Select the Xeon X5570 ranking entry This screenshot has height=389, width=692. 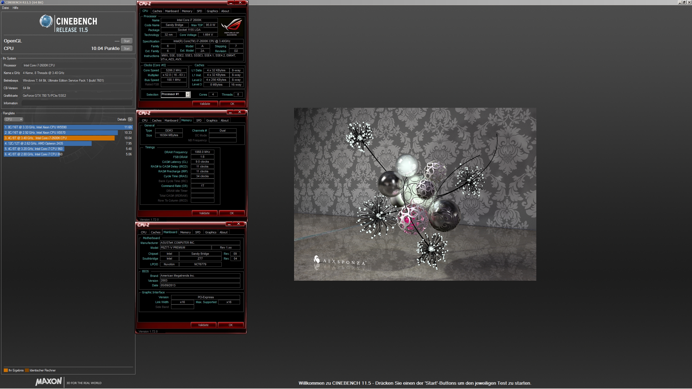click(68, 133)
